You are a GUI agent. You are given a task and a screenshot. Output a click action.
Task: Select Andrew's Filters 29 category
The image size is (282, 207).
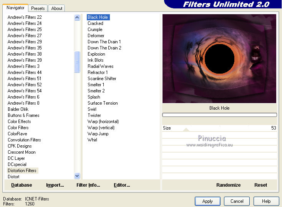pos(25,42)
